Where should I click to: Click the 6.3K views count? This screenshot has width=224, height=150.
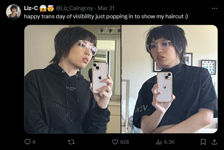[x=169, y=142]
